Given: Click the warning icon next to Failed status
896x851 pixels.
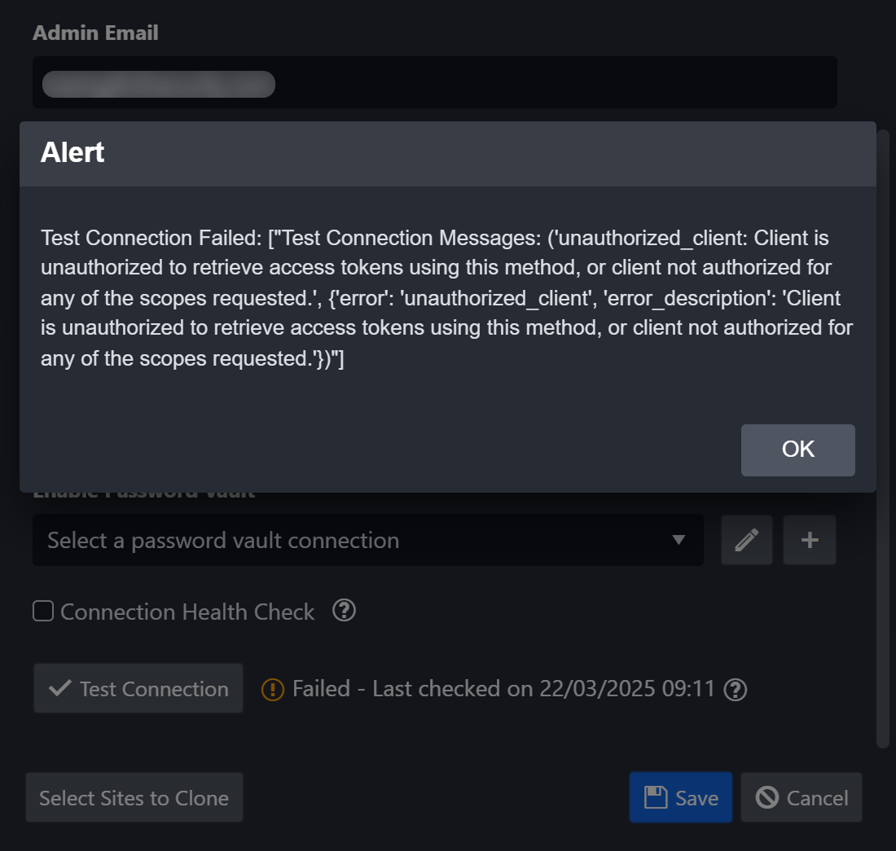Looking at the screenshot, I should pyautogui.click(x=275, y=689).
